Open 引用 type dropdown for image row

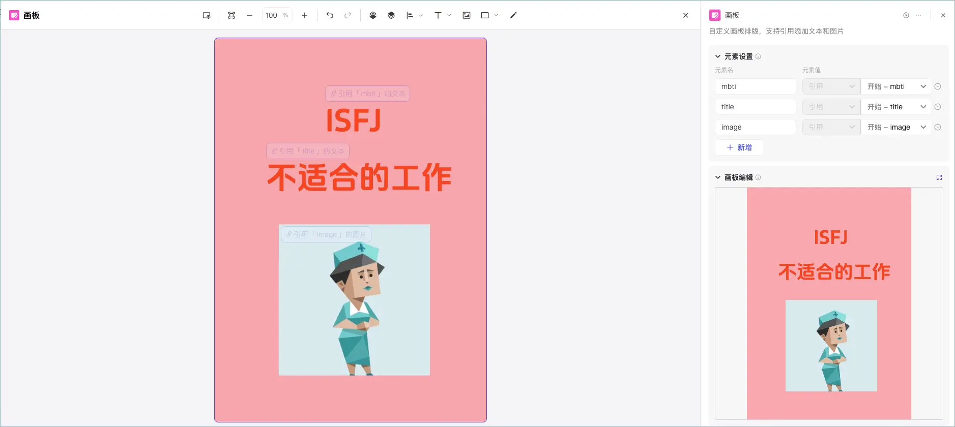831,127
